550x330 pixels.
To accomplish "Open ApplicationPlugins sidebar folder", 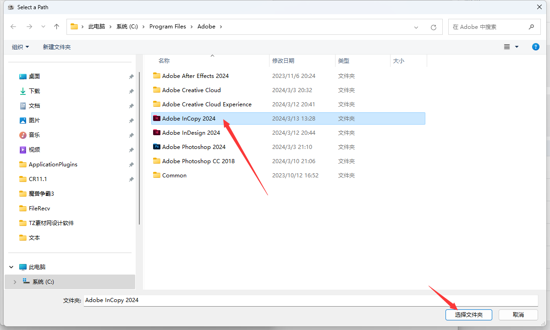I will [x=48, y=165].
